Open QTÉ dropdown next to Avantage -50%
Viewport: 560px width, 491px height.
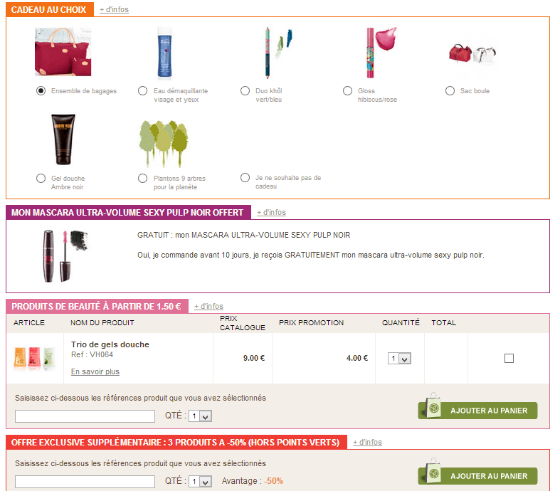200,481
